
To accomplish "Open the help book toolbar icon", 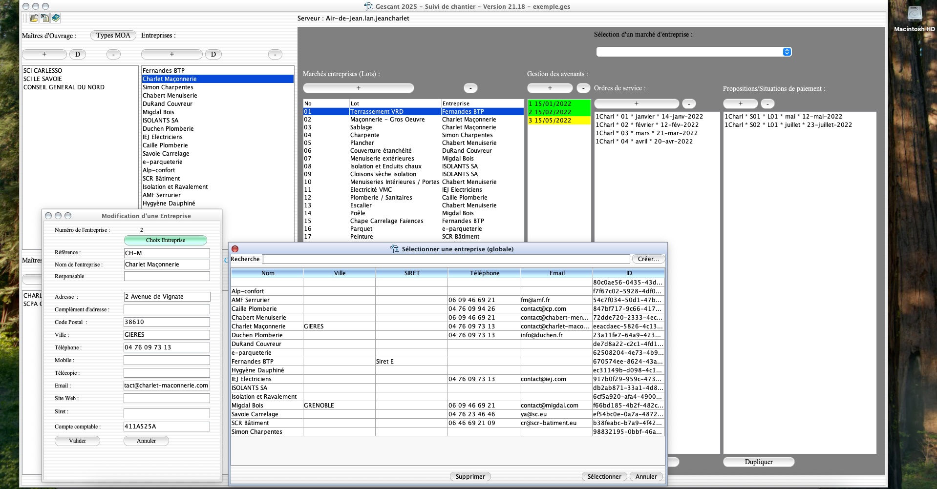I will (x=56, y=18).
